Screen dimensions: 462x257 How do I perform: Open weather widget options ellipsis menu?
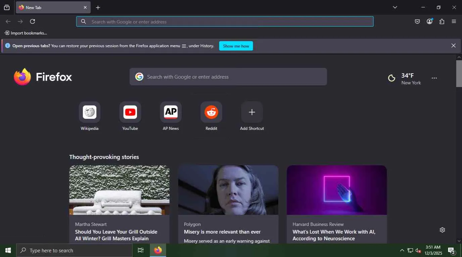coord(434,78)
